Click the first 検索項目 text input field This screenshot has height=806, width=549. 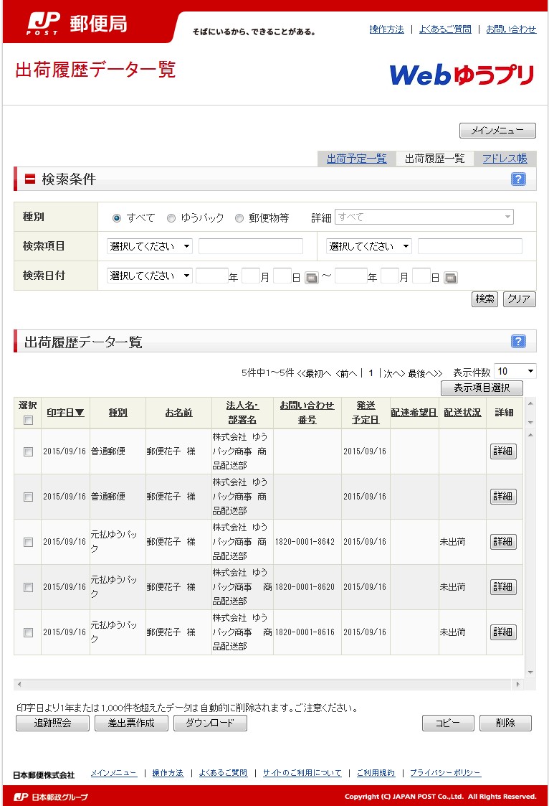coord(250,246)
